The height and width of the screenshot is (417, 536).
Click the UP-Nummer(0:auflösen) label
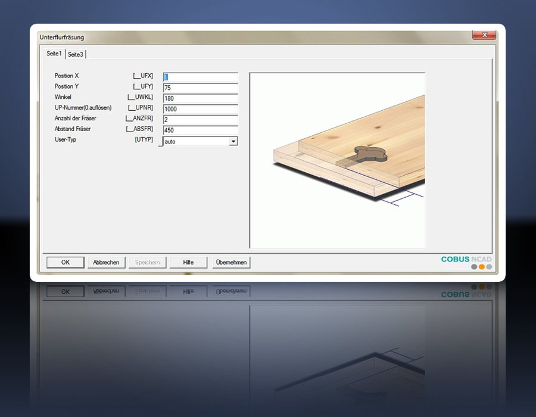coord(83,107)
